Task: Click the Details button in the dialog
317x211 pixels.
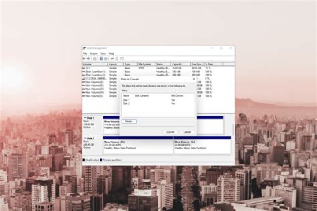Action: [x=129, y=121]
